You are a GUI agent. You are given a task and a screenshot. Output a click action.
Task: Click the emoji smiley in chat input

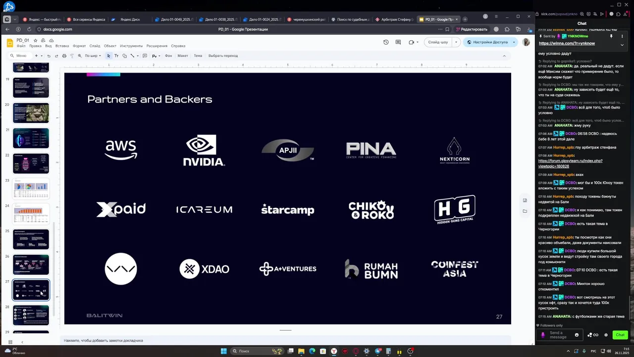[x=577, y=335]
